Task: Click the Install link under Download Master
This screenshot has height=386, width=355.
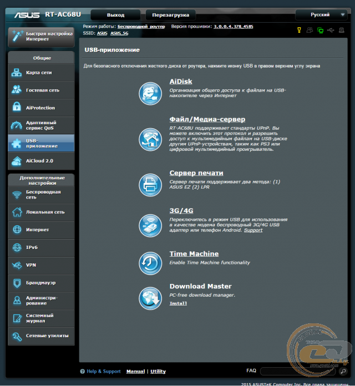Action: [x=178, y=303]
